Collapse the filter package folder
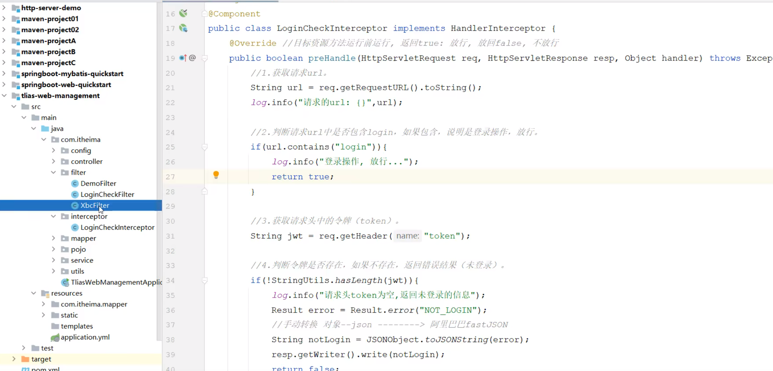 pos(53,172)
